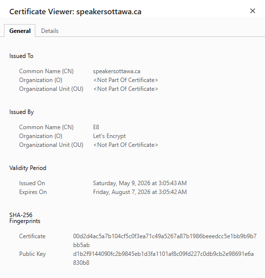This screenshot has width=265, height=278.
Task: Click the Public Key fingerprint starting d1b2f914
Action: tap(163, 258)
